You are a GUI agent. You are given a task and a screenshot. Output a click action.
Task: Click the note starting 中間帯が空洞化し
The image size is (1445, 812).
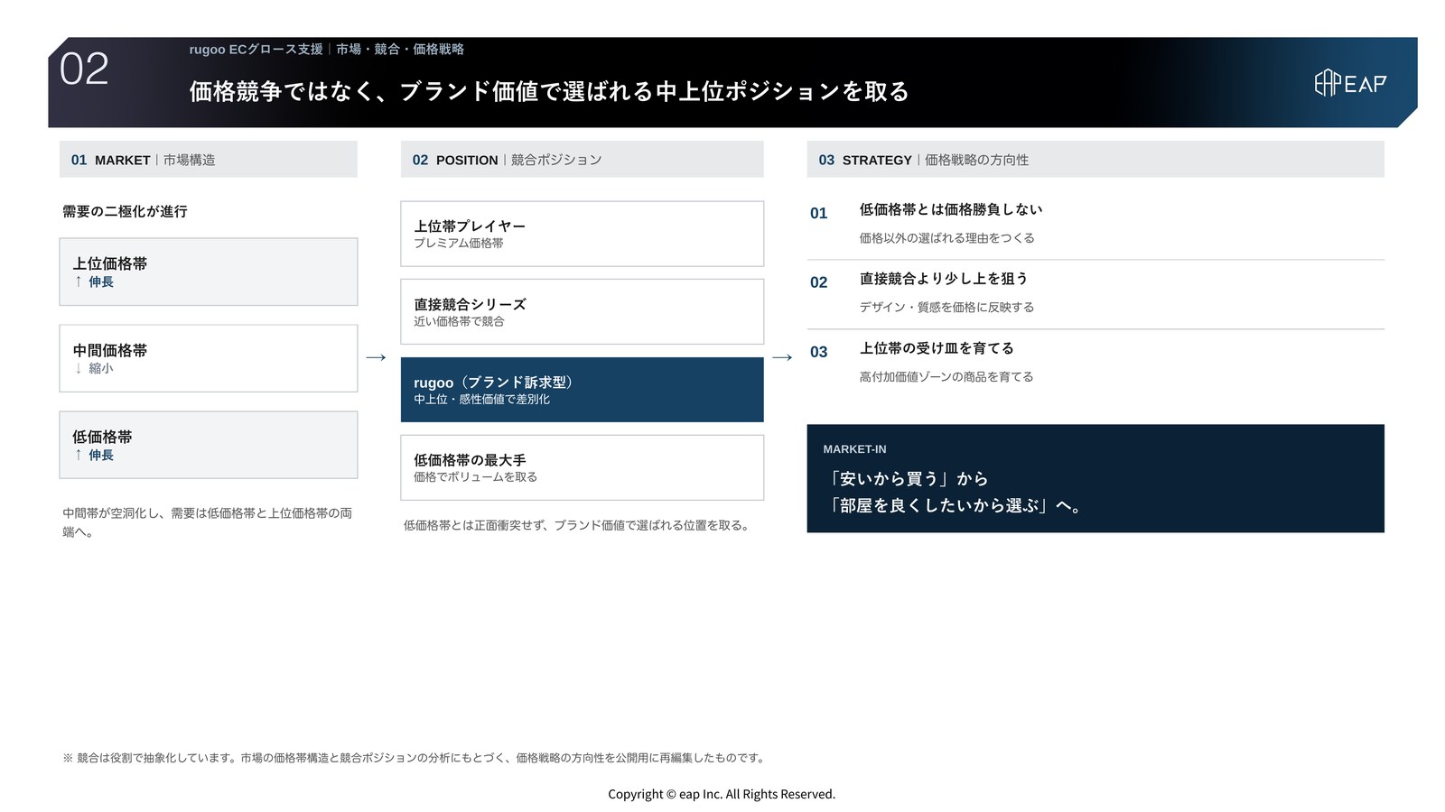(208, 522)
